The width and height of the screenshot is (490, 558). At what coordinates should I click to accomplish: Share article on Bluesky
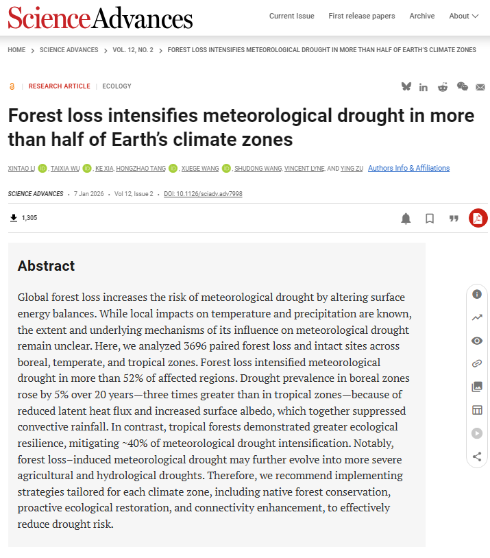406,86
